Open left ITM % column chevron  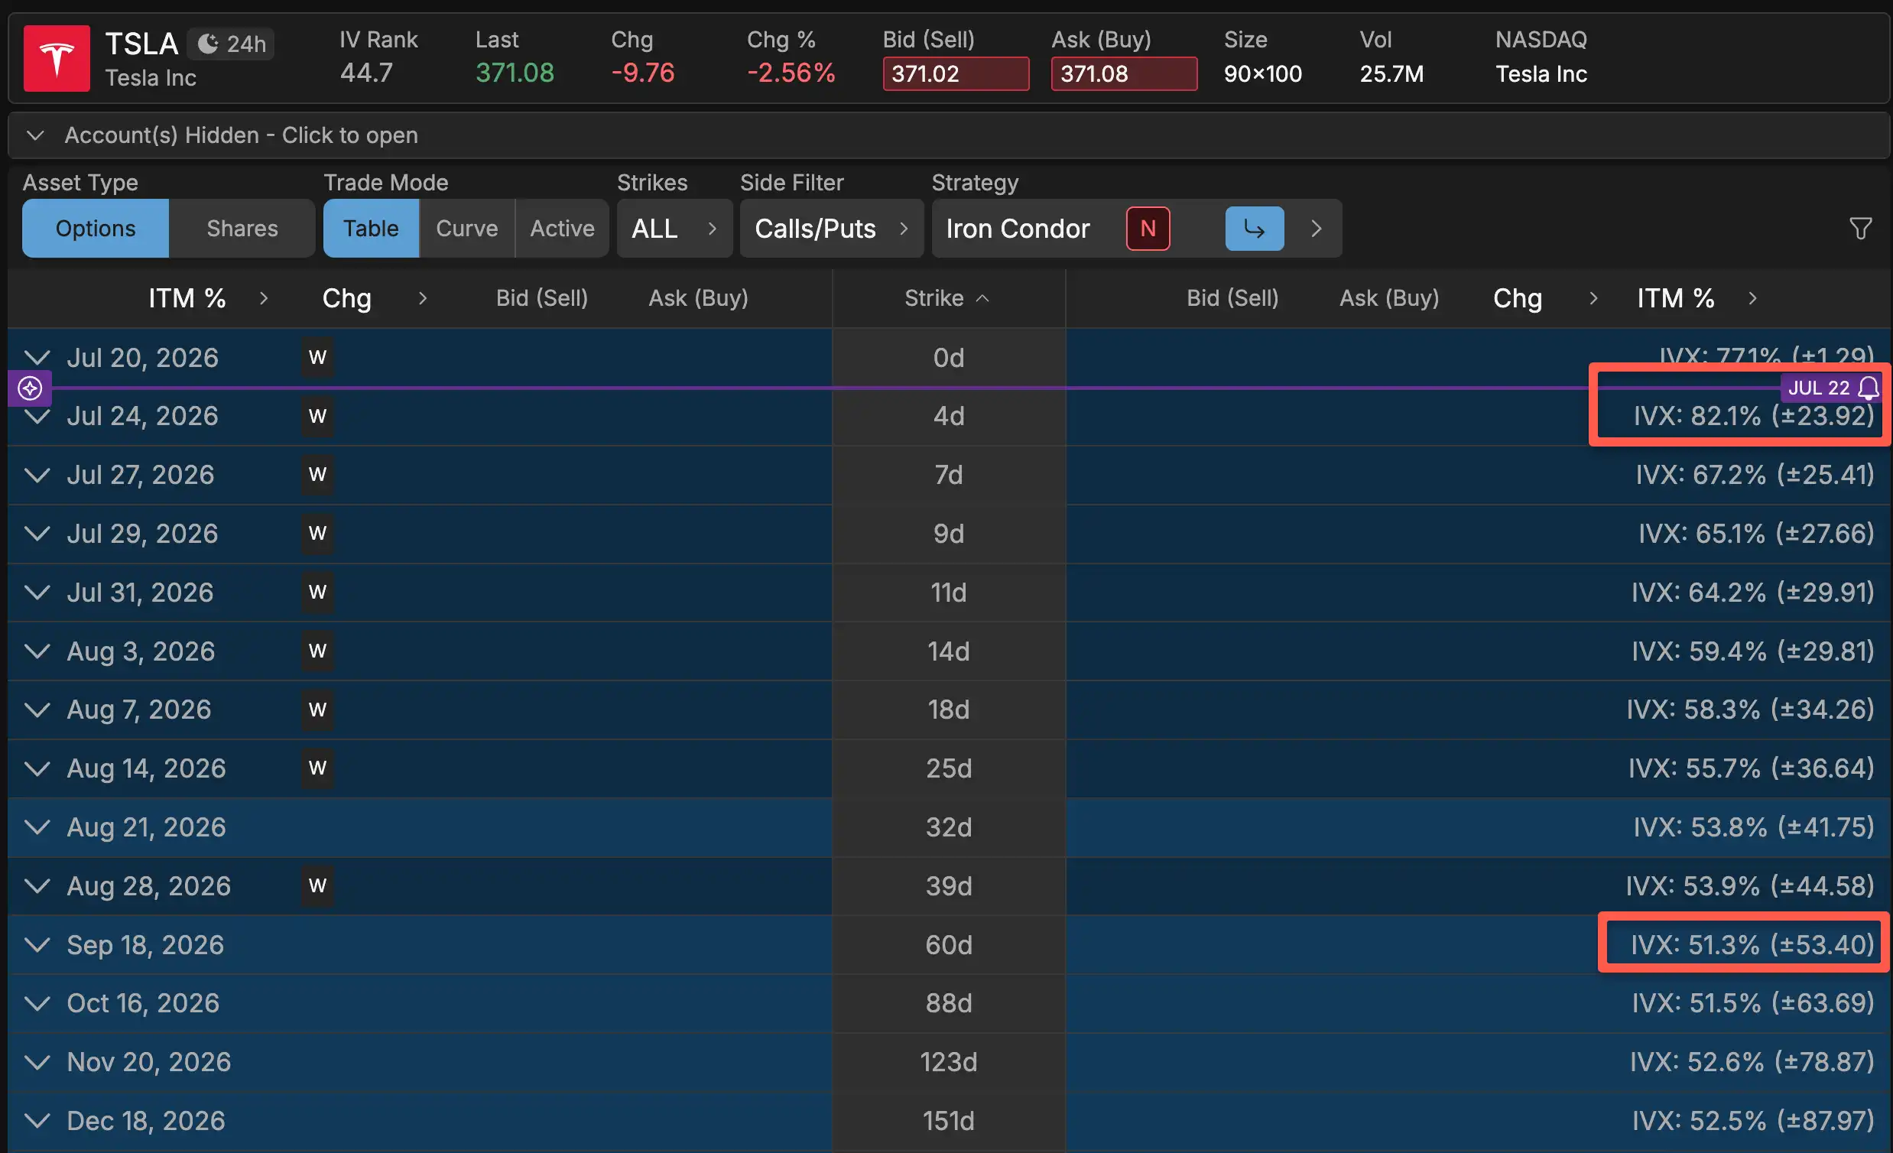click(x=264, y=298)
